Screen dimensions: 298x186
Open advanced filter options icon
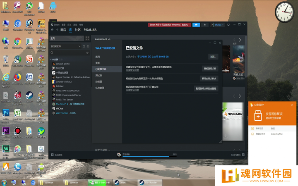click(87, 53)
